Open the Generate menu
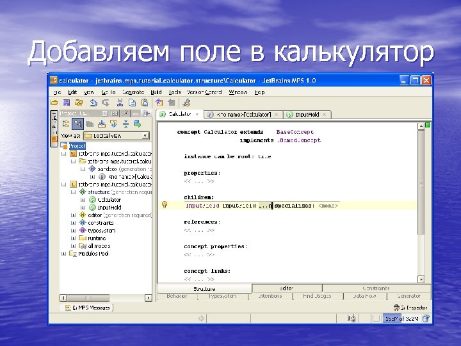The height and width of the screenshot is (346, 461). point(133,92)
